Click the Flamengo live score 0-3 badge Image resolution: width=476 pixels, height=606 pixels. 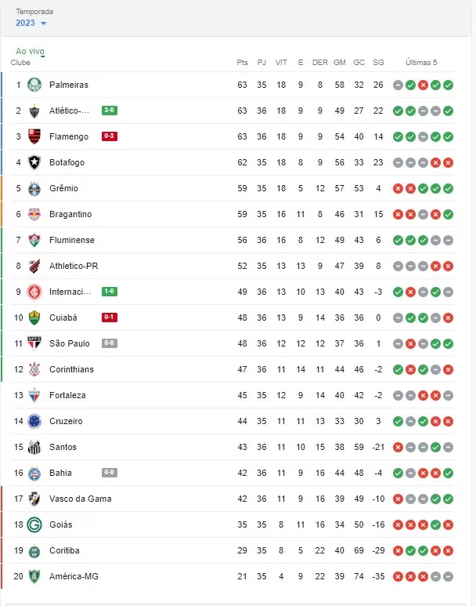110,136
